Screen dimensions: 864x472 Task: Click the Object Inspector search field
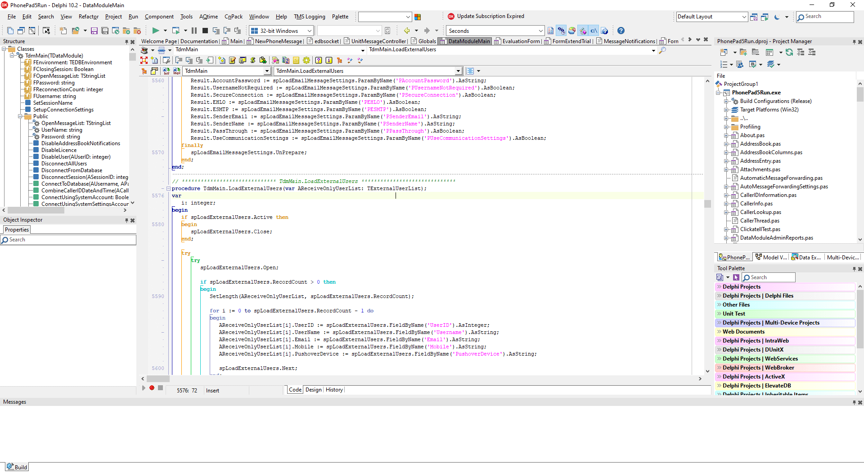(x=68, y=240)
